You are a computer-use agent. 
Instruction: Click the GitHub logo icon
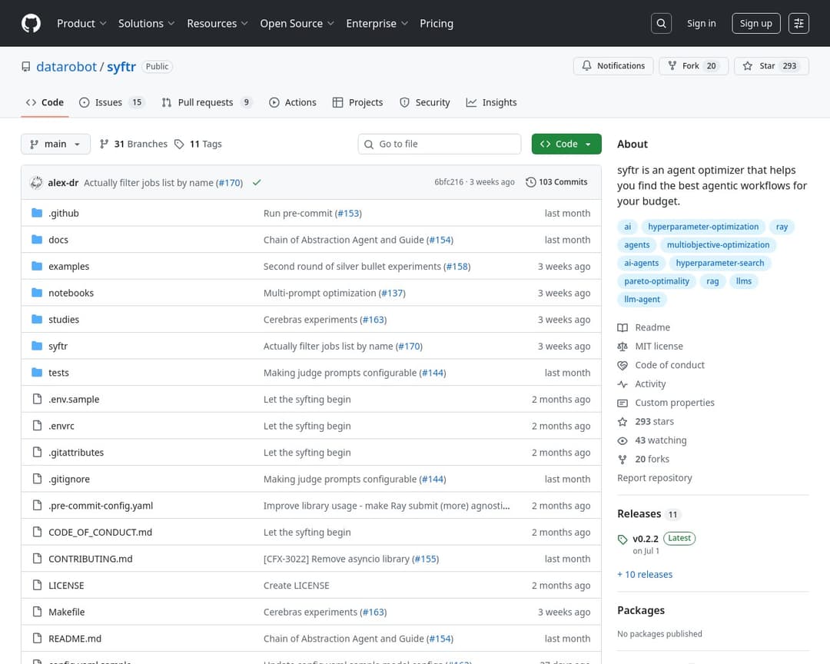pyautogui.click(x=31, y=23)
